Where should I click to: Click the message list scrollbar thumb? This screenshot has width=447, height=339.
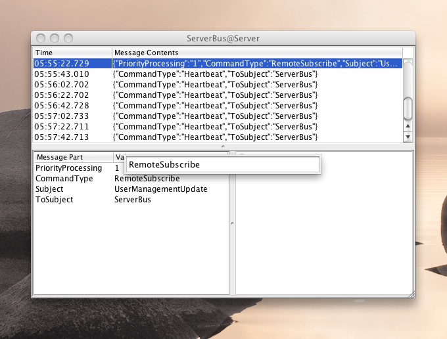(x=408, y=106)
